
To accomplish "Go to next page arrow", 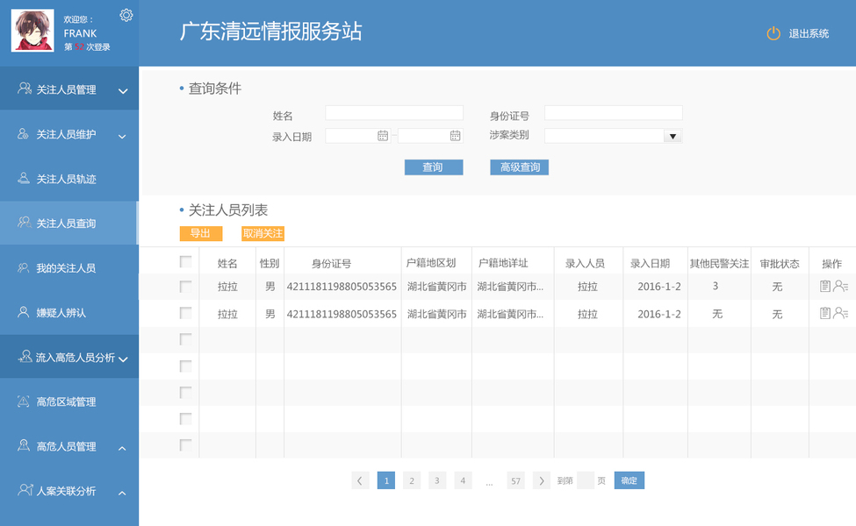I will tap(541, 480).
